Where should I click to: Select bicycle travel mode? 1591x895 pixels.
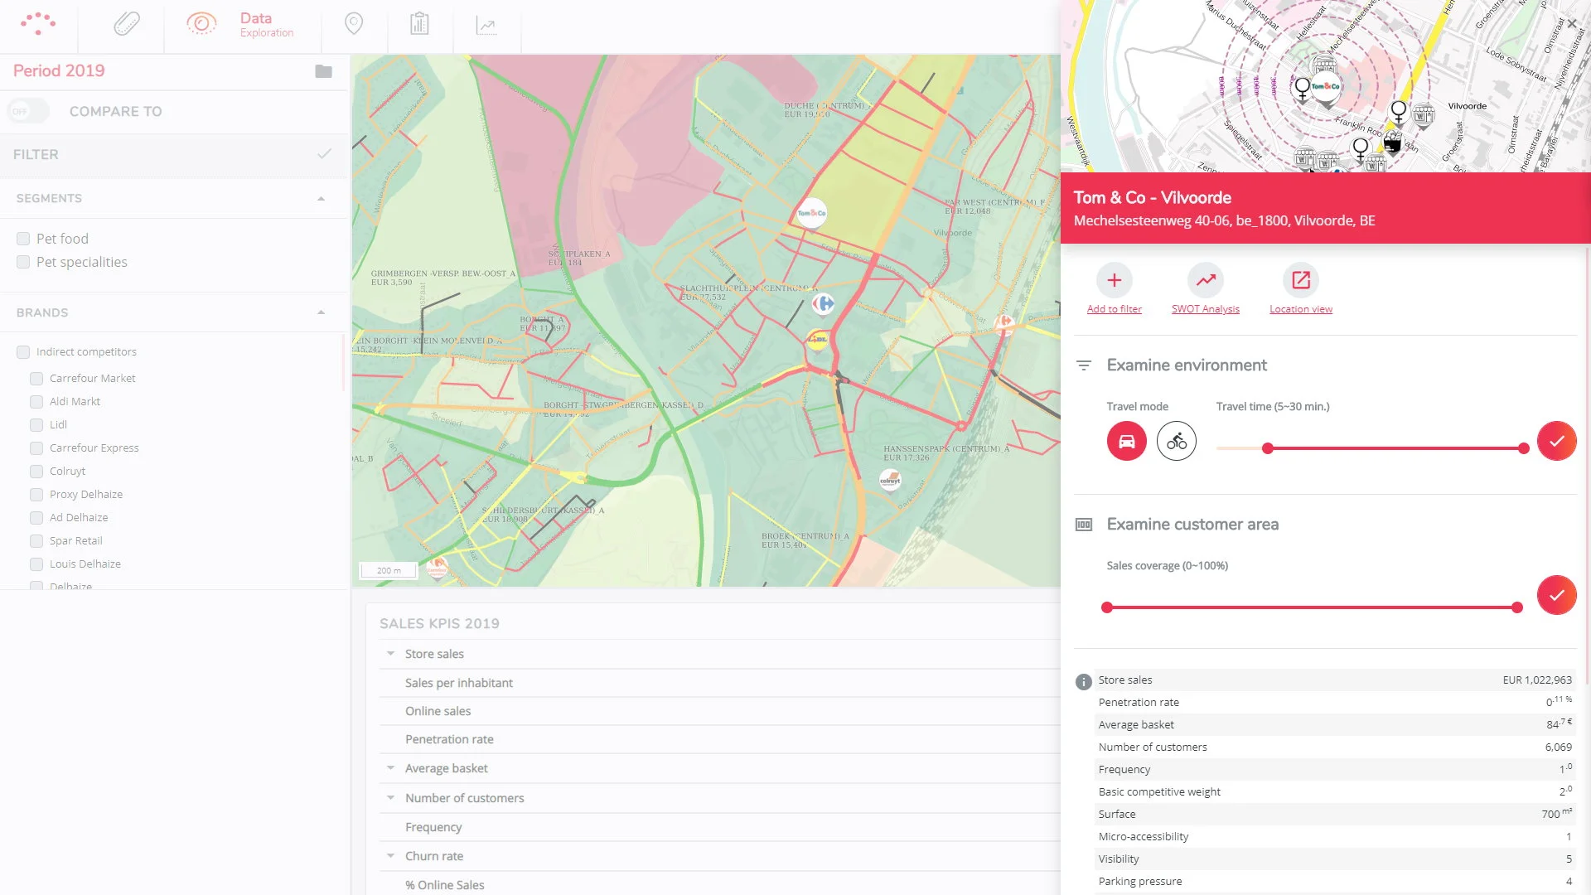click(x=1177, y=441)
